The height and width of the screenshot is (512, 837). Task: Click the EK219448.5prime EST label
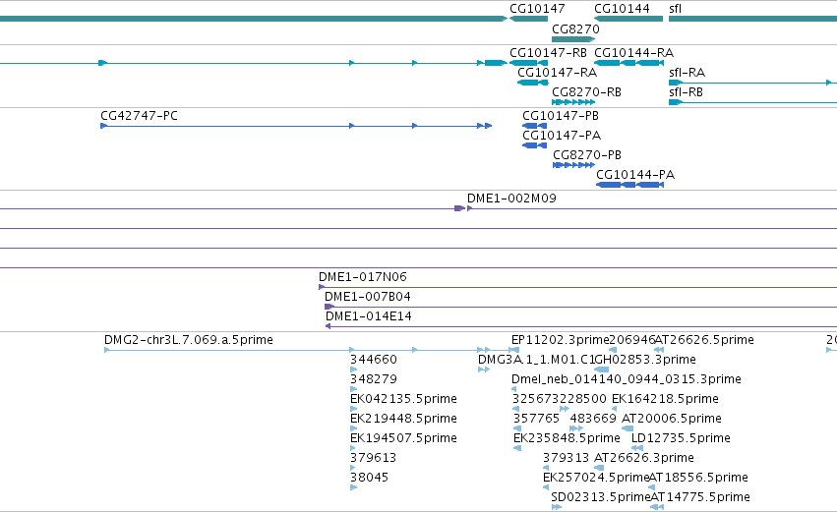click(403, 420)
